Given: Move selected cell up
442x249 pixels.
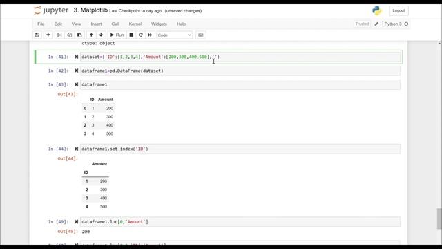Looking at the screenshot, I should tap(91, 35).
